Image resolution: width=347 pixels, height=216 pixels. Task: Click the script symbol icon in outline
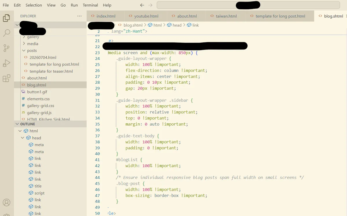tap(31, 193)
